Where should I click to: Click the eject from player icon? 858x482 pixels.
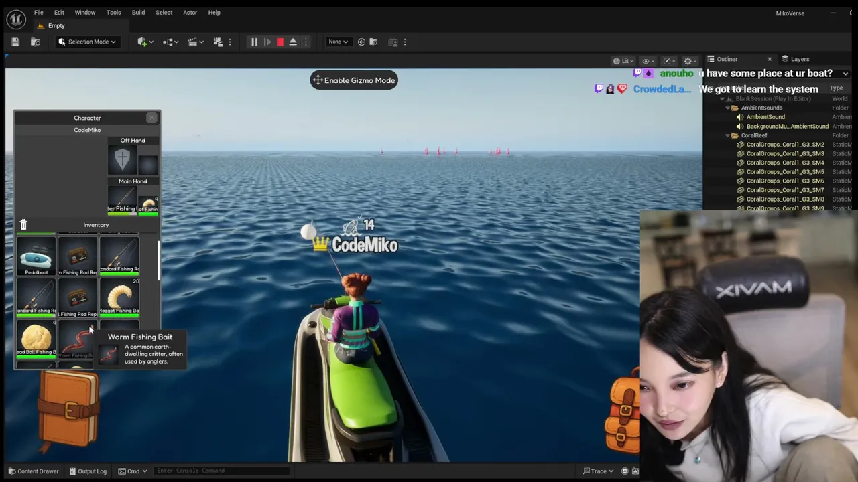click(x=293, y=42)
